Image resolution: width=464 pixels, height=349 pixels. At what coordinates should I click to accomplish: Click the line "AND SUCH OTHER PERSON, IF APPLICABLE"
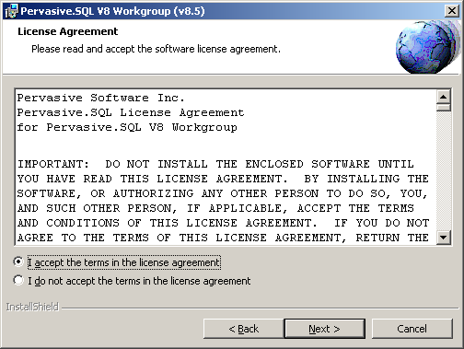(x=215, y=208)
